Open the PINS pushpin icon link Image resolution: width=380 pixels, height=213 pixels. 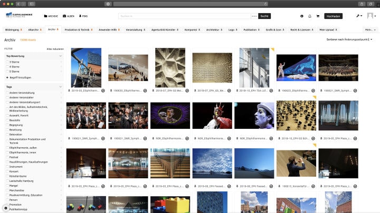pyautogui.click(x=83, y=16)
